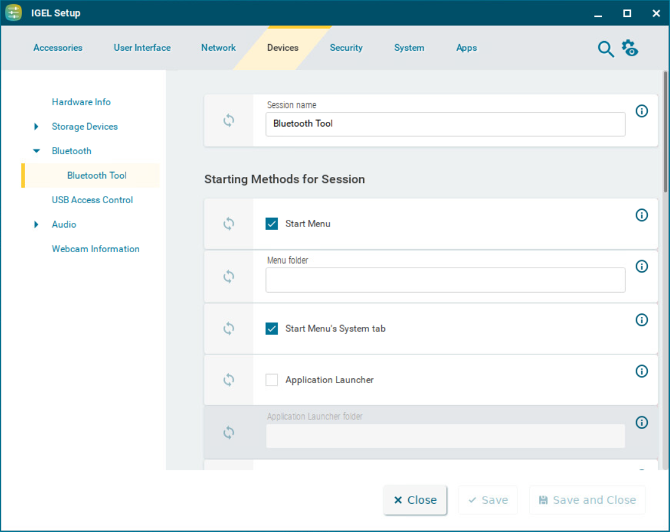Open the Security tab
The width and height of the screenshot is (670, 532).
pyautogui.click(x=346, y=48)
